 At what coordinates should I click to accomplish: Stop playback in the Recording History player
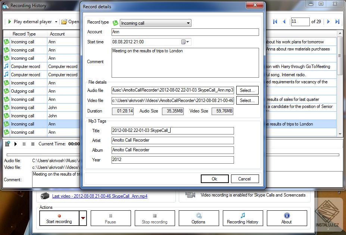[33, 144]
